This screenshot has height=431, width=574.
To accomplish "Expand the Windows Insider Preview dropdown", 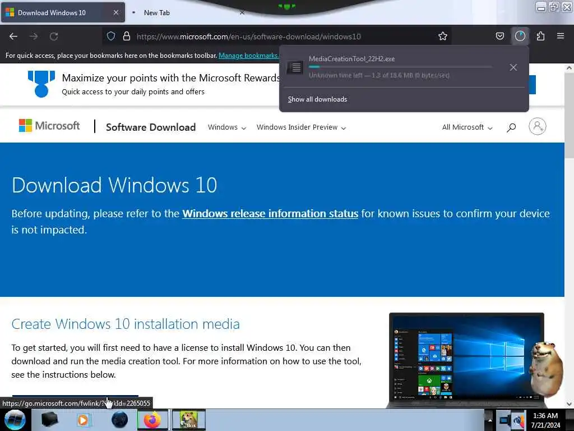I will point(301,127).
